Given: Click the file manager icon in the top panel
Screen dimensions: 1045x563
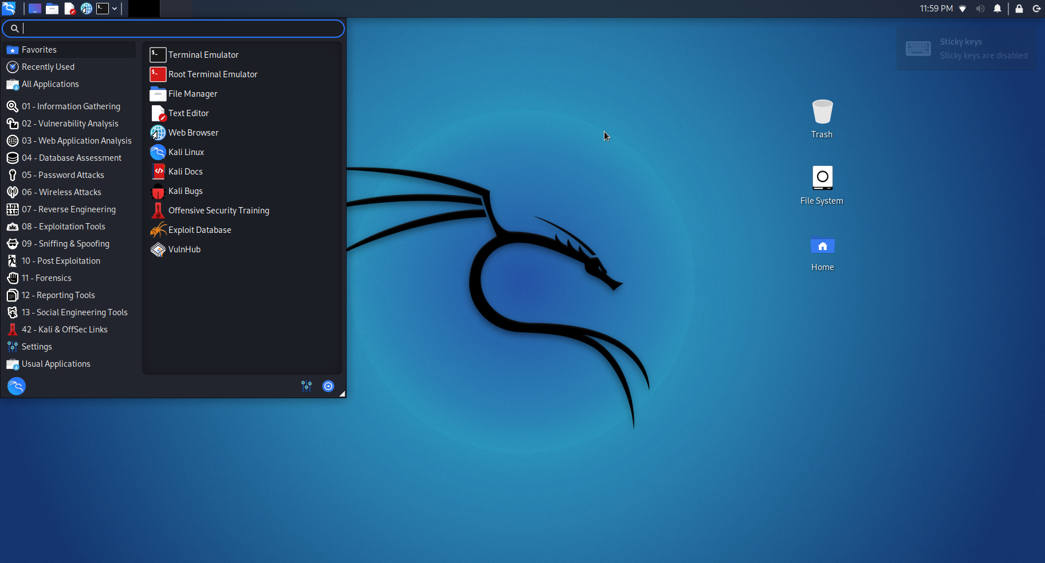Looking at the screenshot, I should (x=52, y=9).
